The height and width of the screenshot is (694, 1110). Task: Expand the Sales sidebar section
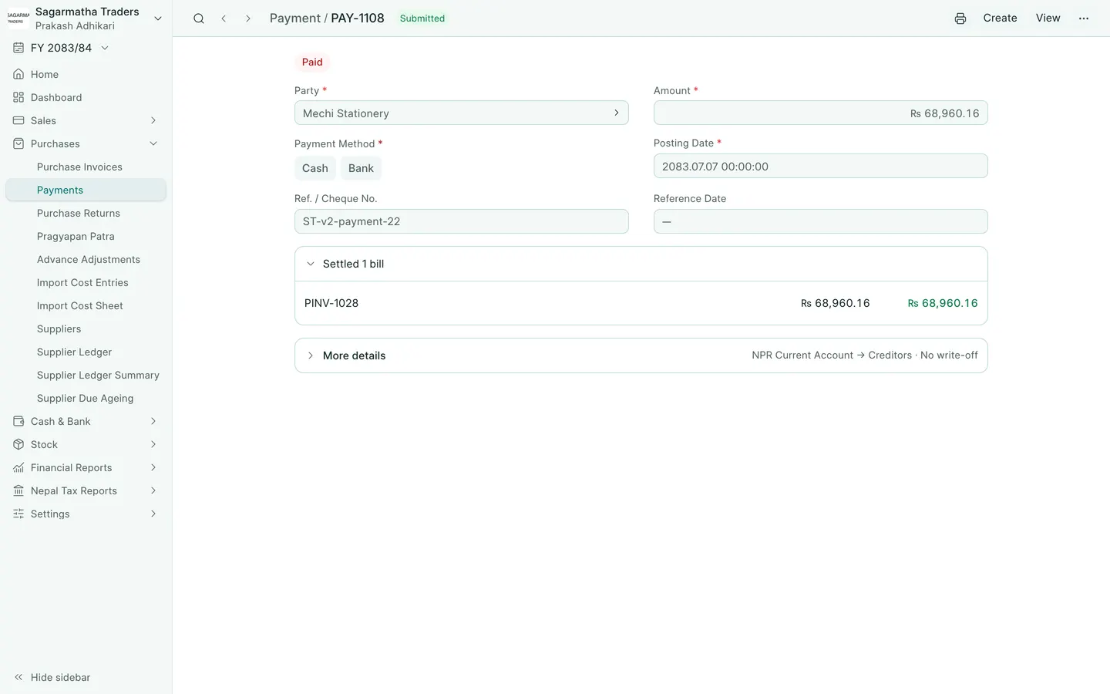click(x=153, y=121)
